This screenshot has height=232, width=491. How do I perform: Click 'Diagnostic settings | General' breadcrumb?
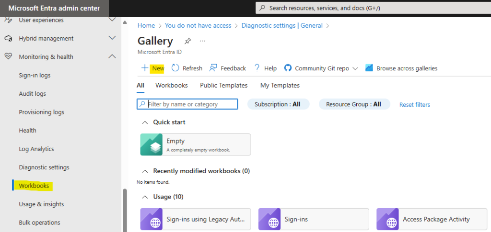[282, 26]
